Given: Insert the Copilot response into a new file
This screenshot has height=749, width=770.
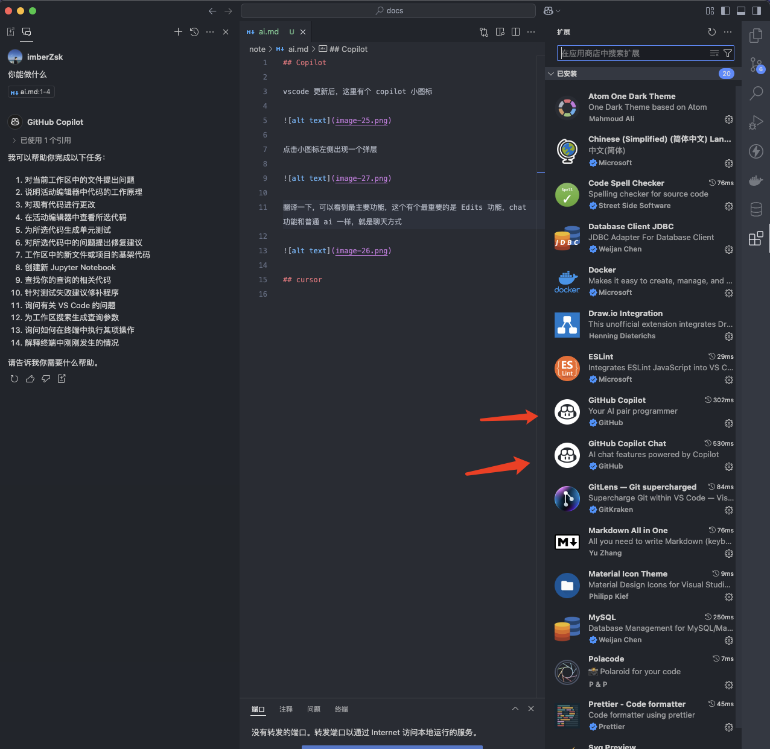Looking at the screenshot, I should pyautogui.click(x=62, y=379).
